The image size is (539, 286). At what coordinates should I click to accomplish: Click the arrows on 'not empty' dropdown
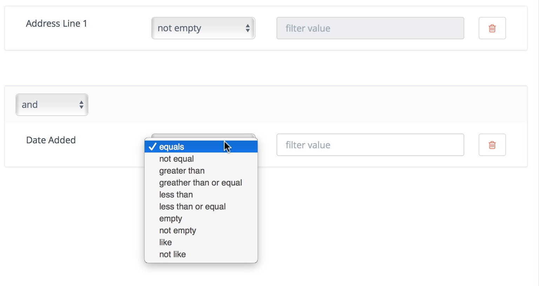click(248, 28)
